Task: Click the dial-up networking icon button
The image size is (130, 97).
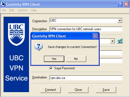Action: (120, 41)
